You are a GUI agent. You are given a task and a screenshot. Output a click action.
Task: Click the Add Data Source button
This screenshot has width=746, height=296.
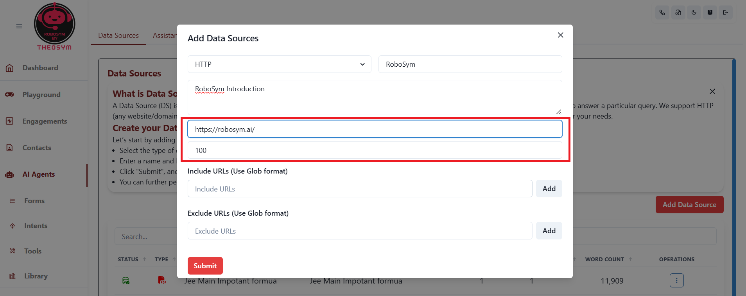689,204
